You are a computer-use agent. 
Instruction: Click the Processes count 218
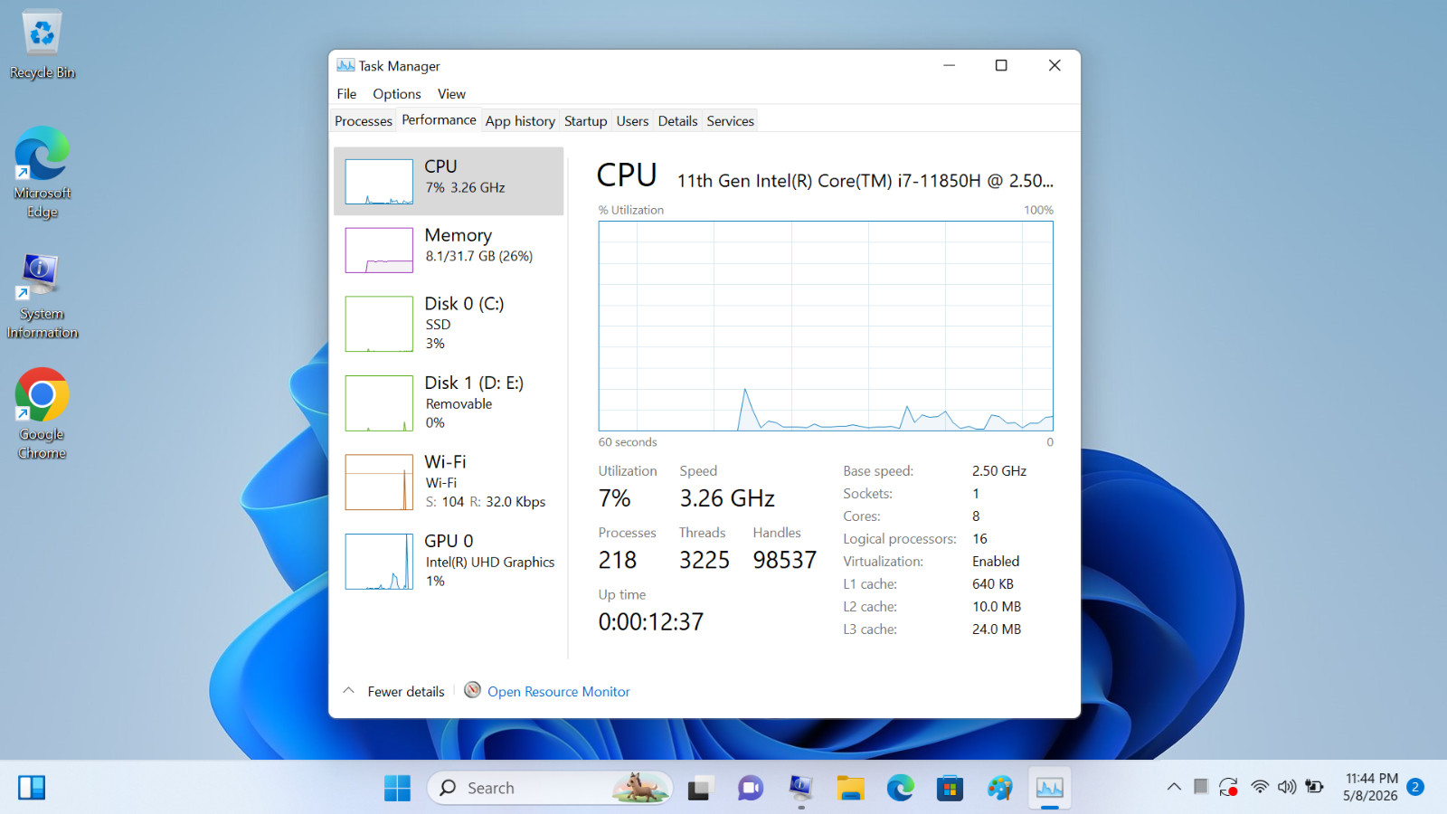(617, 560)
